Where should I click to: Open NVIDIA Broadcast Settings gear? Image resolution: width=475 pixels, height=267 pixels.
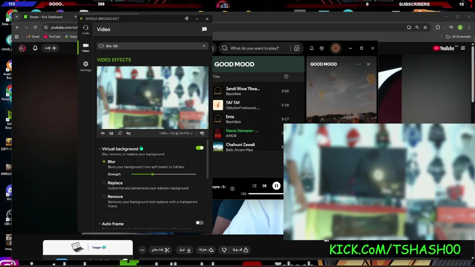(86, 66)
